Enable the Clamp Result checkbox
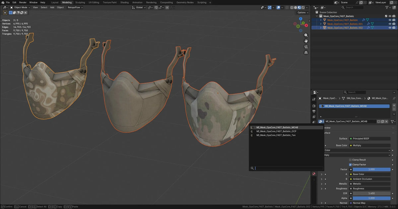This screenshot has width=398, height=209. tap(350, 160)
